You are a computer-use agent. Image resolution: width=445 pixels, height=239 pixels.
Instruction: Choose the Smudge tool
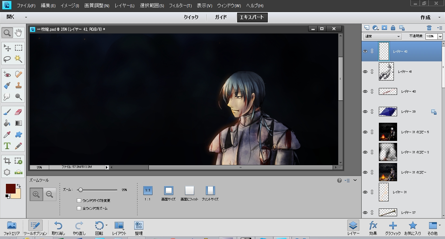pos(7,97)
